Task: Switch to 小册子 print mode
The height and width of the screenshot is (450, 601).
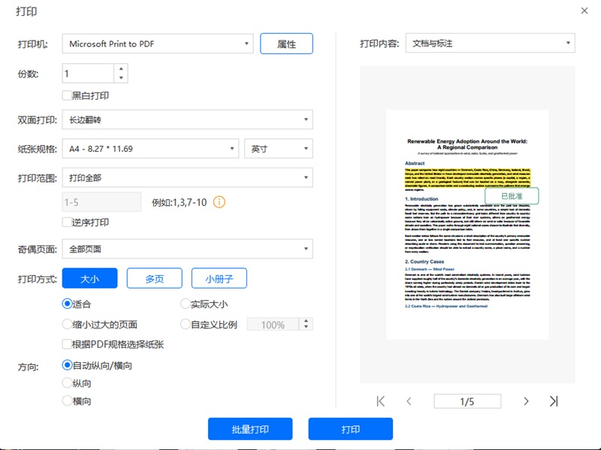Action: tap(219, 278)
